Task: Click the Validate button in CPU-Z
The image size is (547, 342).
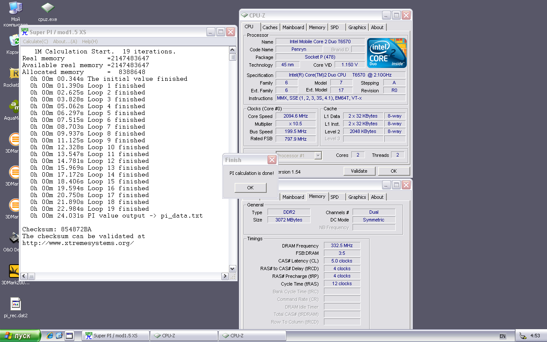Action: (359, 171)
